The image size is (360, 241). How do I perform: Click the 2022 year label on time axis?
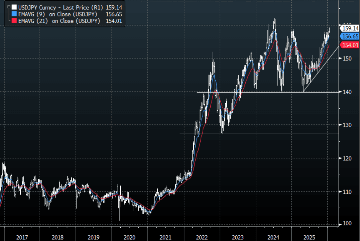coord(202,237)
